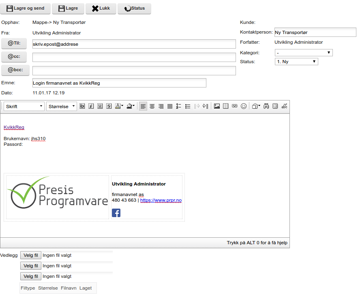Click the Emne subject field

(119, 83)
